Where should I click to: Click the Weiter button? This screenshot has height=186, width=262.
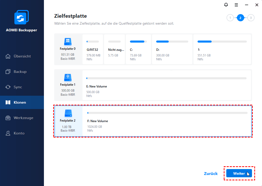pos(239,173)
